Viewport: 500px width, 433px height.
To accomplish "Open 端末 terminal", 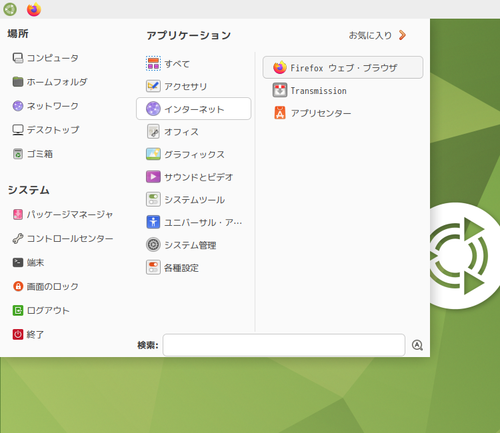I will (29, 262).
